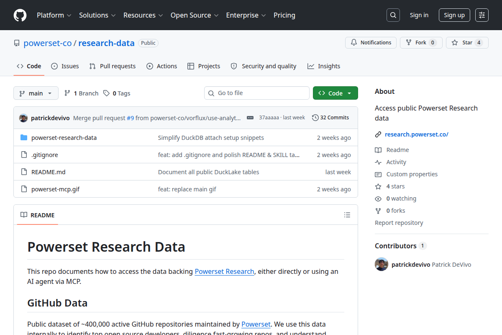Click the search magnifier icon in header
This screenshot has height=335, width=502.
coord(393,15)
